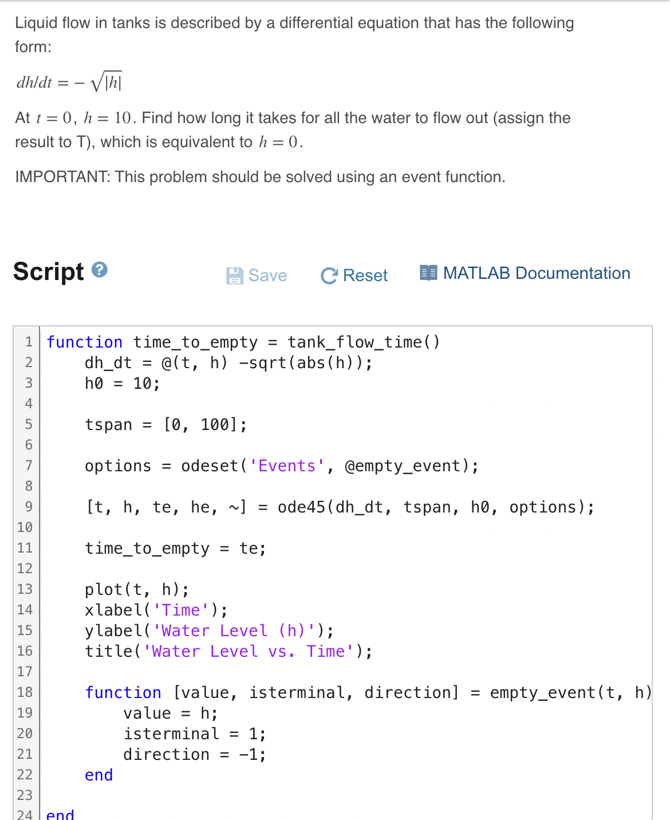Click inside the odeset options line
The image size is (670, 820).
click(281, 466)
